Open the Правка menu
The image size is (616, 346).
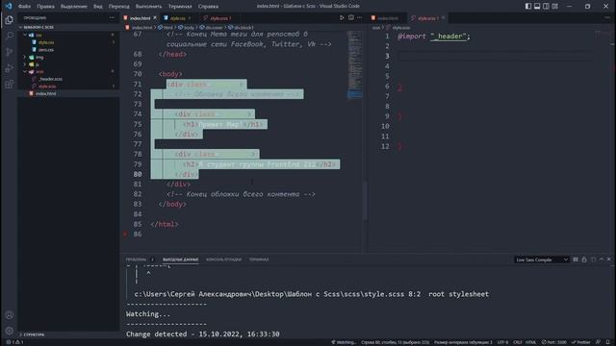click(x=45, y=7)
